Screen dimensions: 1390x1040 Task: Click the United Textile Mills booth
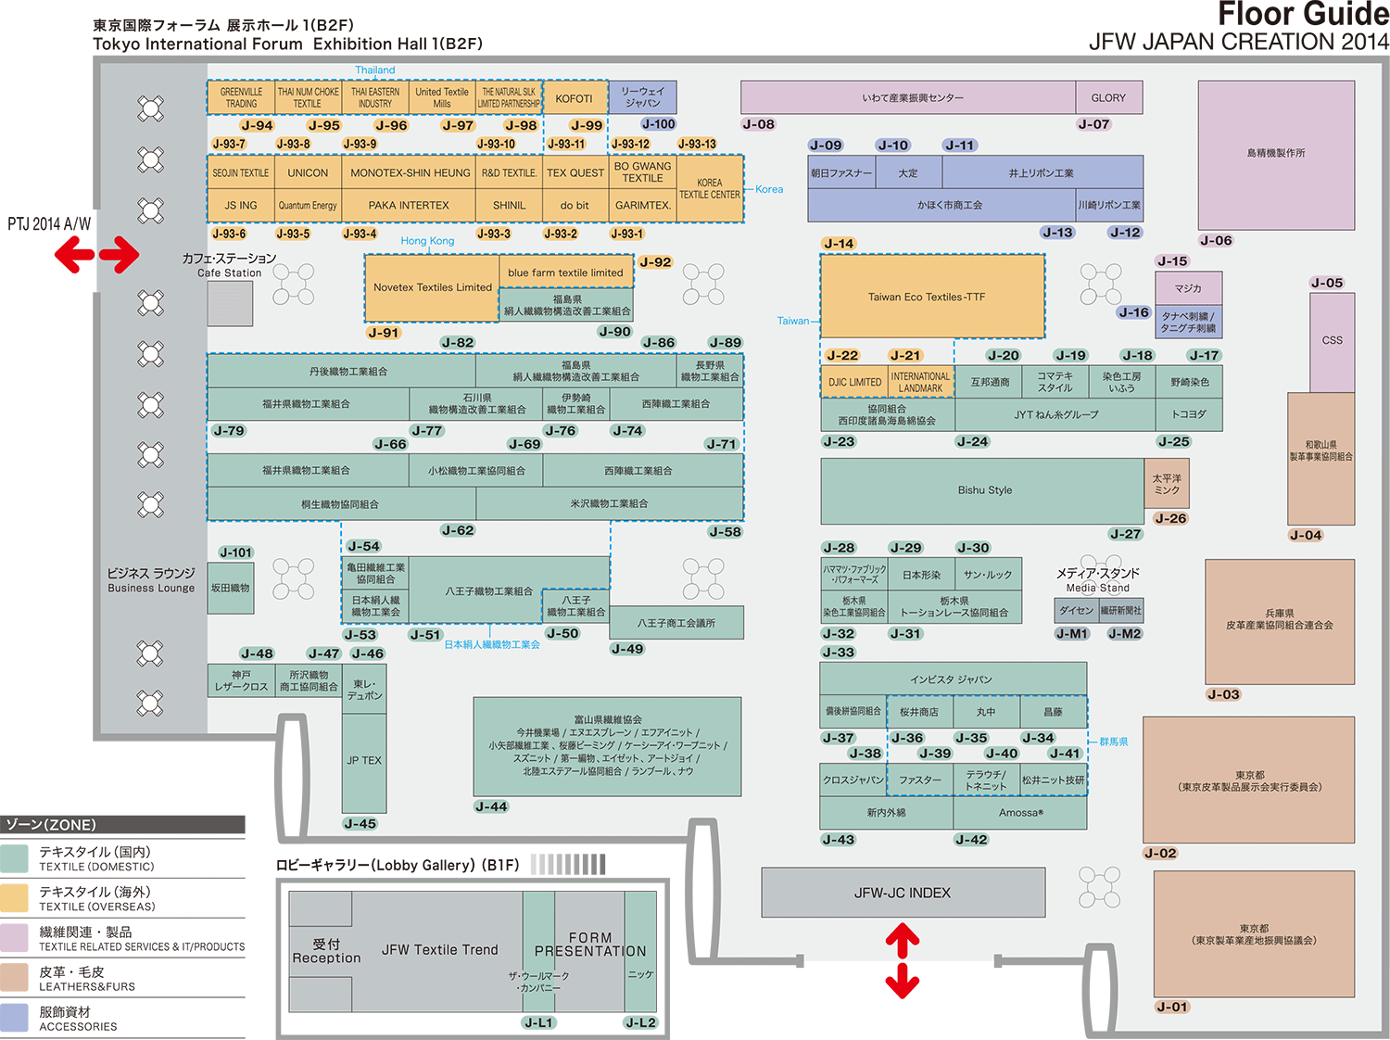[x=441, y=97]
